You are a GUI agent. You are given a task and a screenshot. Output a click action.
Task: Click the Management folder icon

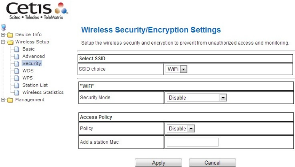(x=10, y=100)
